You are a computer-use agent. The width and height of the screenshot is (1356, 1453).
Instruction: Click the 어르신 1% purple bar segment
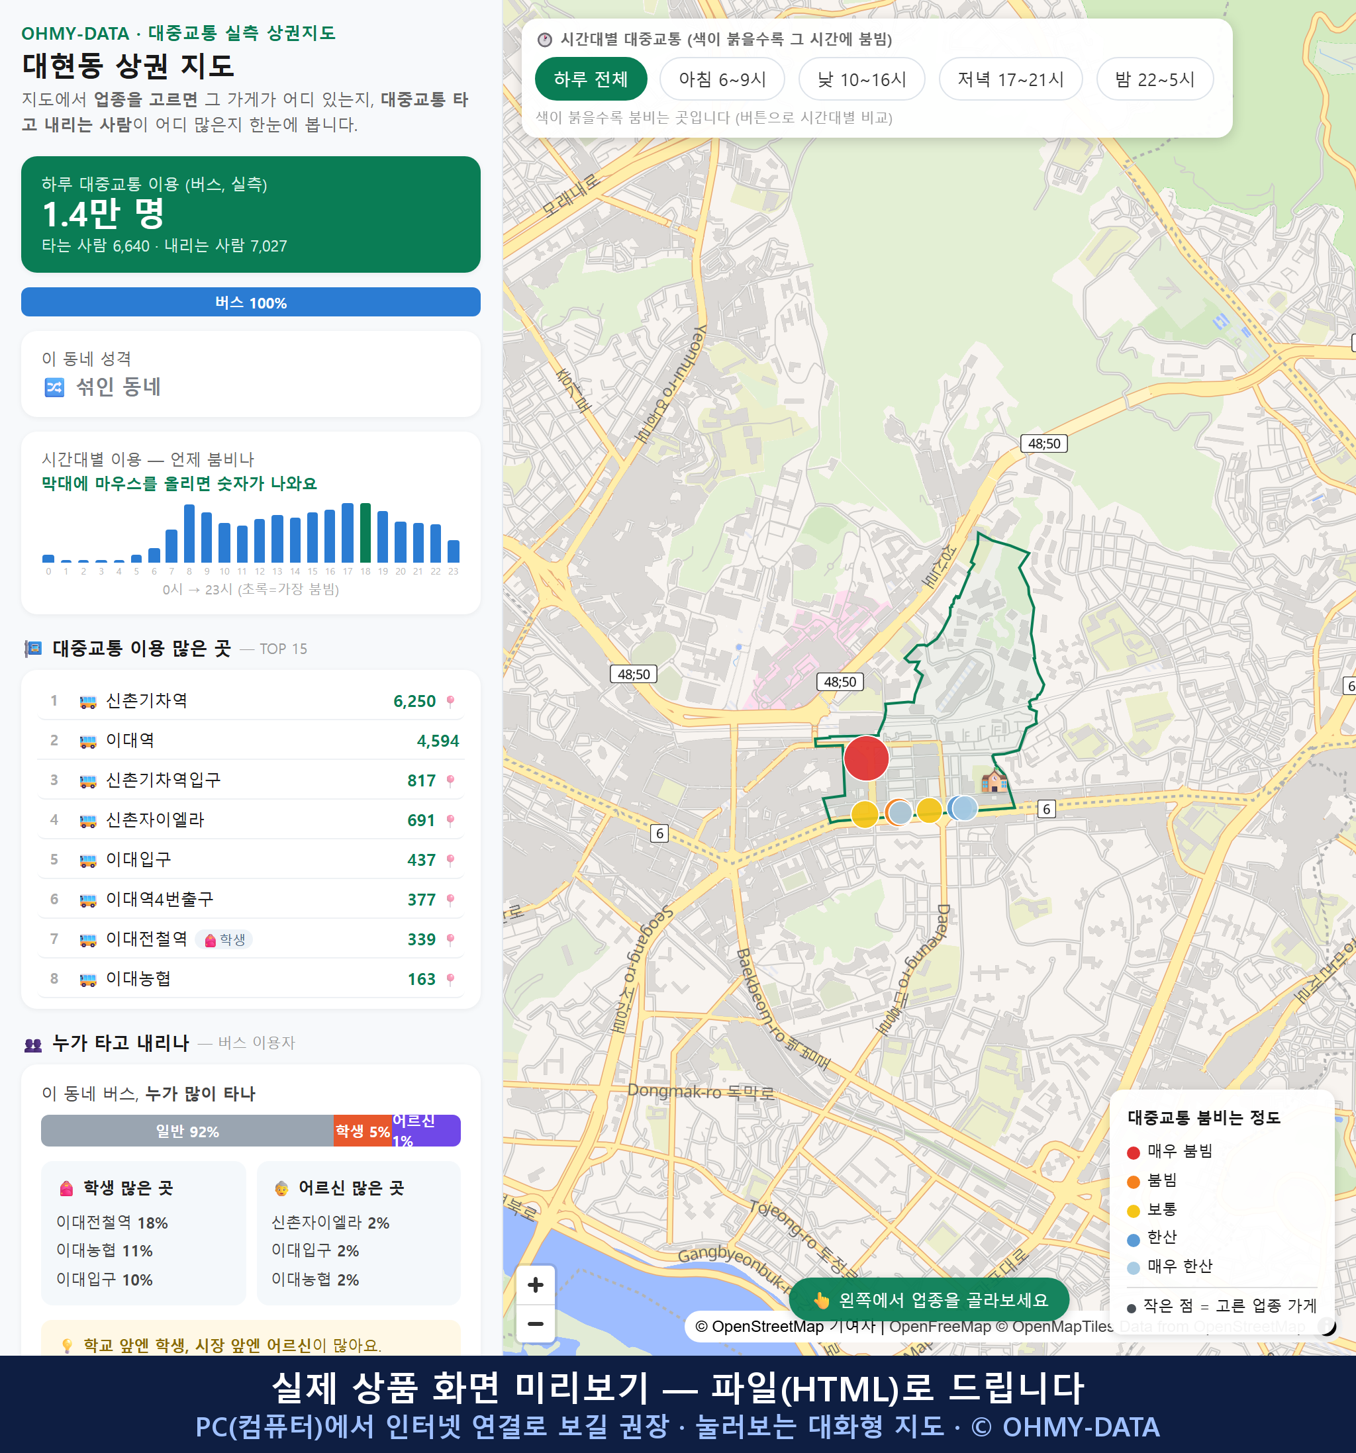tap(426, 1131)
